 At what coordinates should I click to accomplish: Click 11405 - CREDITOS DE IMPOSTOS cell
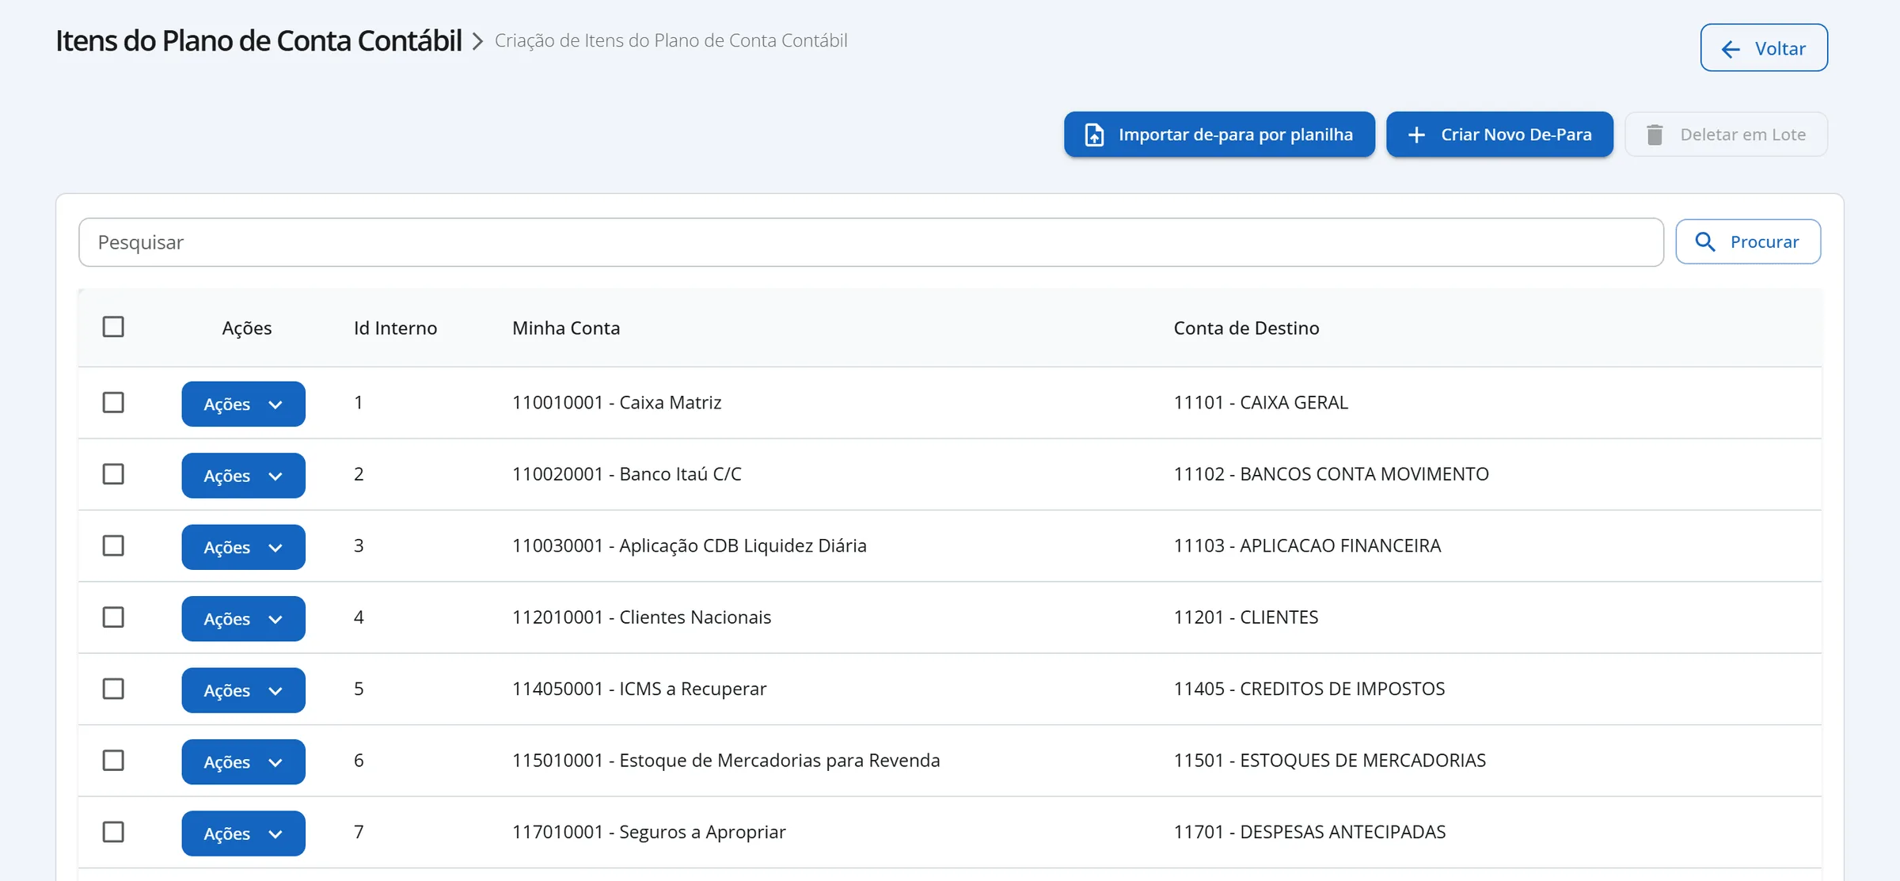[x=1309, y=689]
